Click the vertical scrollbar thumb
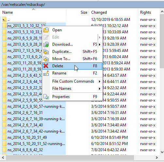 (x=162, y=41)
